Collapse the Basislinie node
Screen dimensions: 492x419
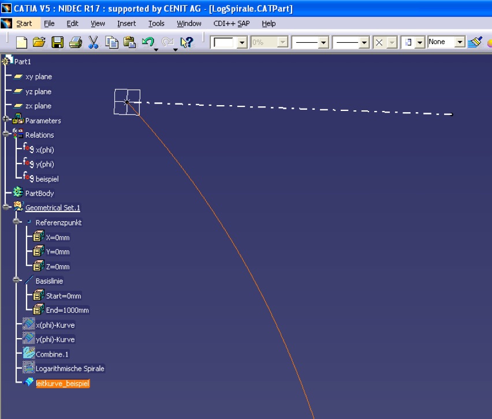pyautogui.click(x=16, y=280)
